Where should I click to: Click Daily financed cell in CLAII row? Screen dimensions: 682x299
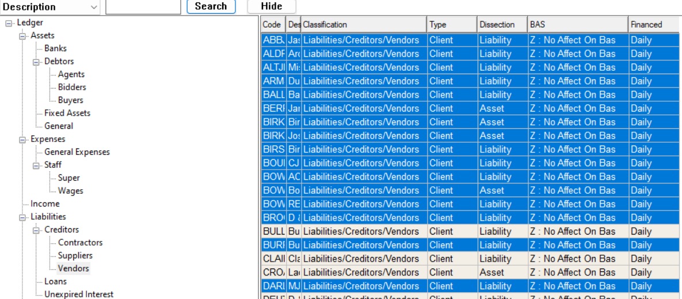tap(655, 259)
